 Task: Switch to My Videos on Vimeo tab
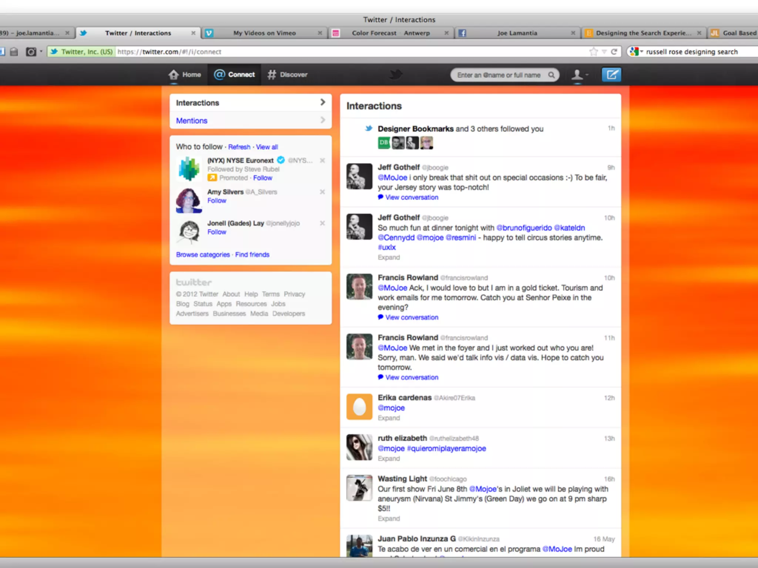click(x=264, y=33)
